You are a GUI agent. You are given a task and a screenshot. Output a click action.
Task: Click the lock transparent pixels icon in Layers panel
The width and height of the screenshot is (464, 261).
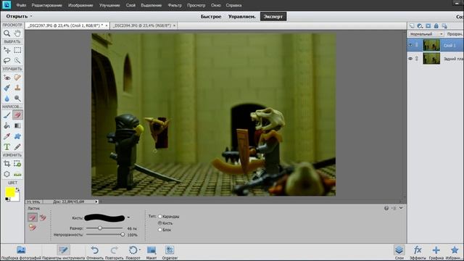tap(444, 26)
